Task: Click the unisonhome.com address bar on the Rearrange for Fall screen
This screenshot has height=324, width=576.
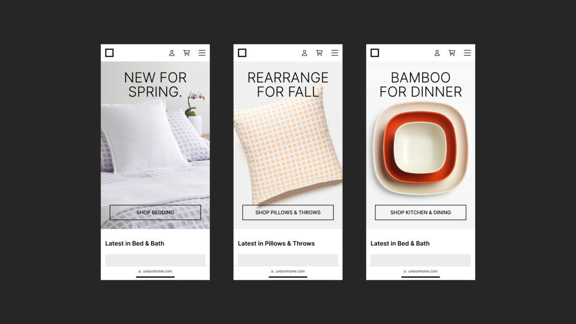Action: (288, 271)
